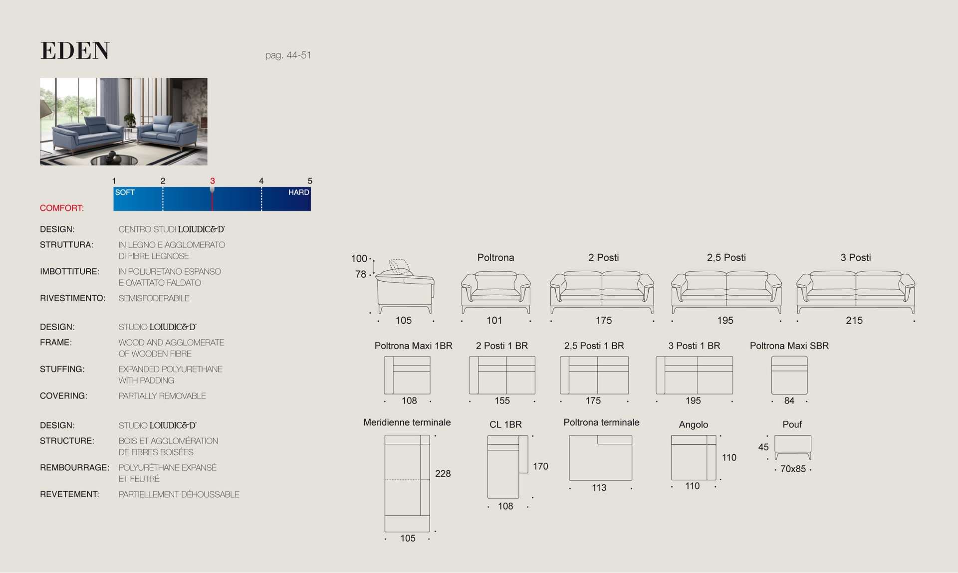Select the Meridienne terminale plan diagram
Image resolution: width=958 pixels, height=573 pixels.
click(x=407, y=483)
